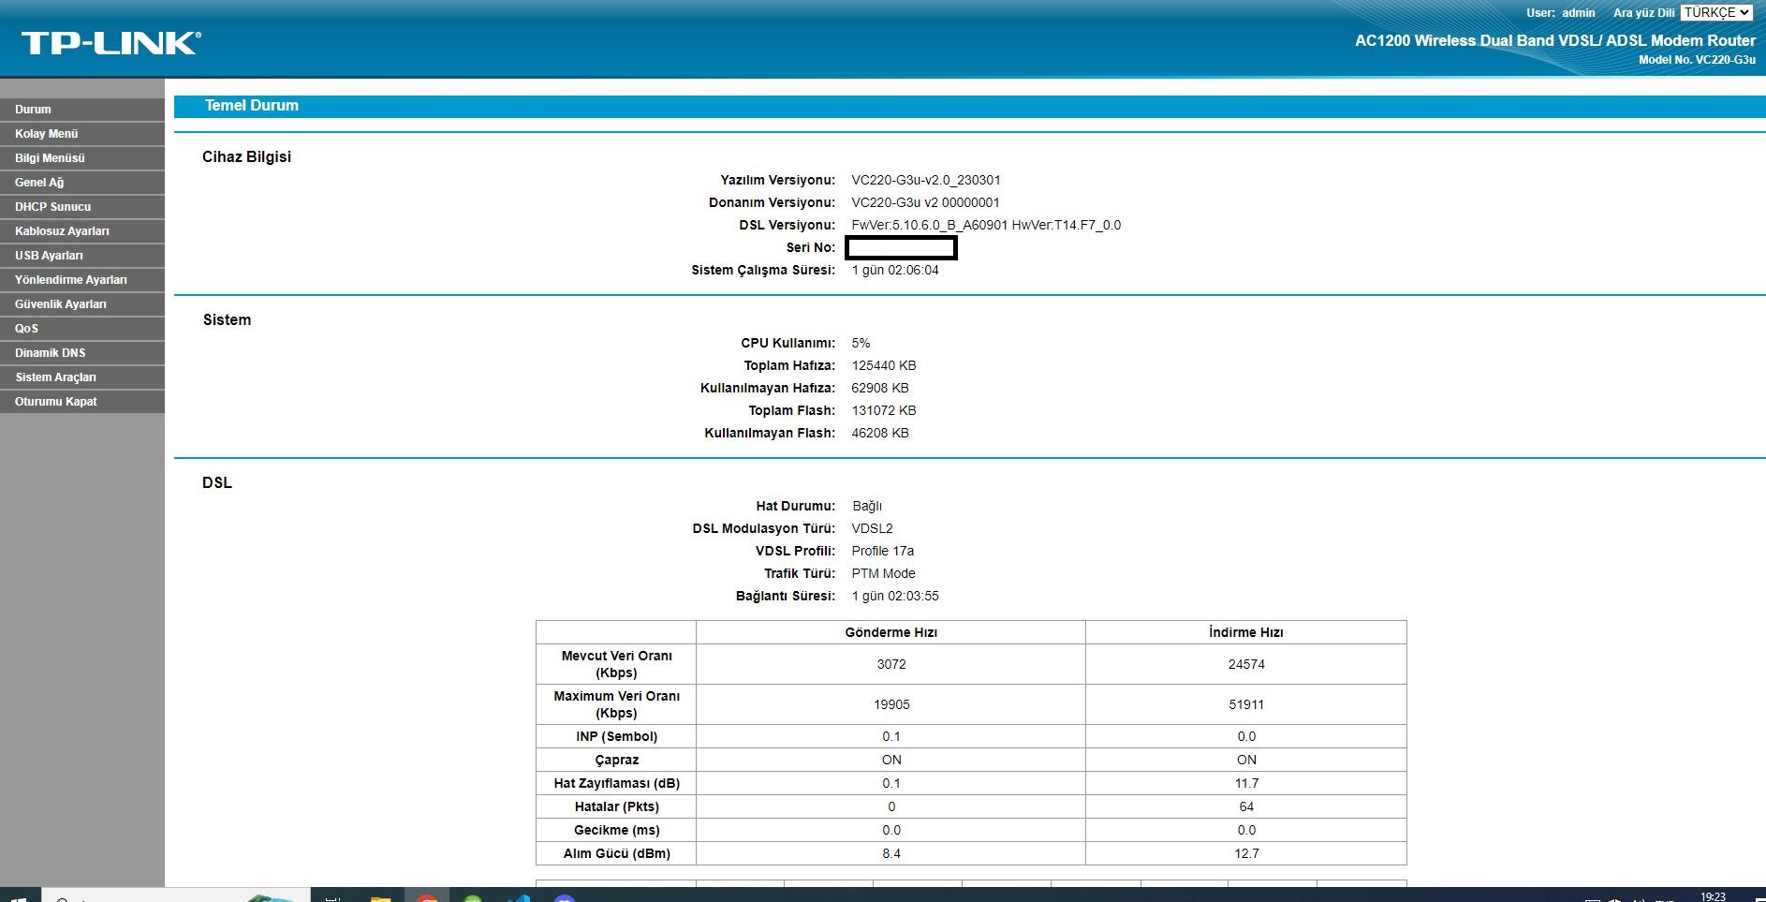Open the Durum menu in the sidebar
This screenshot has width=1766, height=902.
pyautogui.click(x=82, y=110)
